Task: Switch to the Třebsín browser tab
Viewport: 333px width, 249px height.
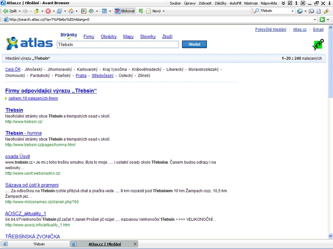Action: coord(35,244)
